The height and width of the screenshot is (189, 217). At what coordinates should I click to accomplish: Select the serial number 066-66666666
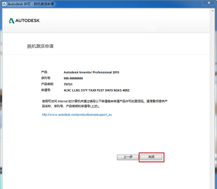click(x=73, y=78)
